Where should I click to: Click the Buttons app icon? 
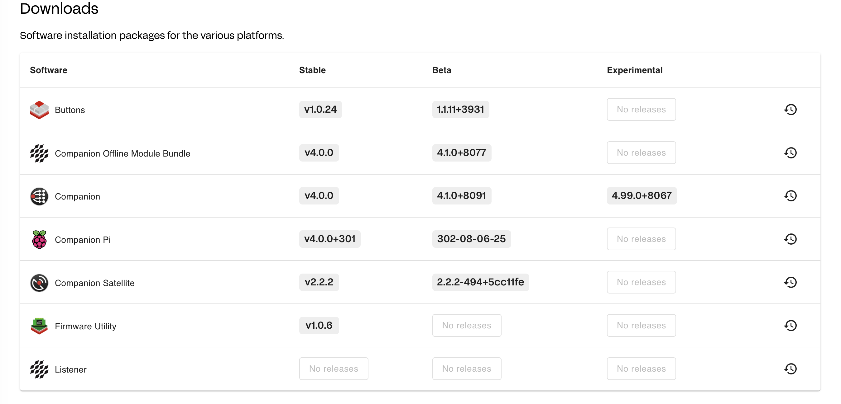(x=39, y=110)
